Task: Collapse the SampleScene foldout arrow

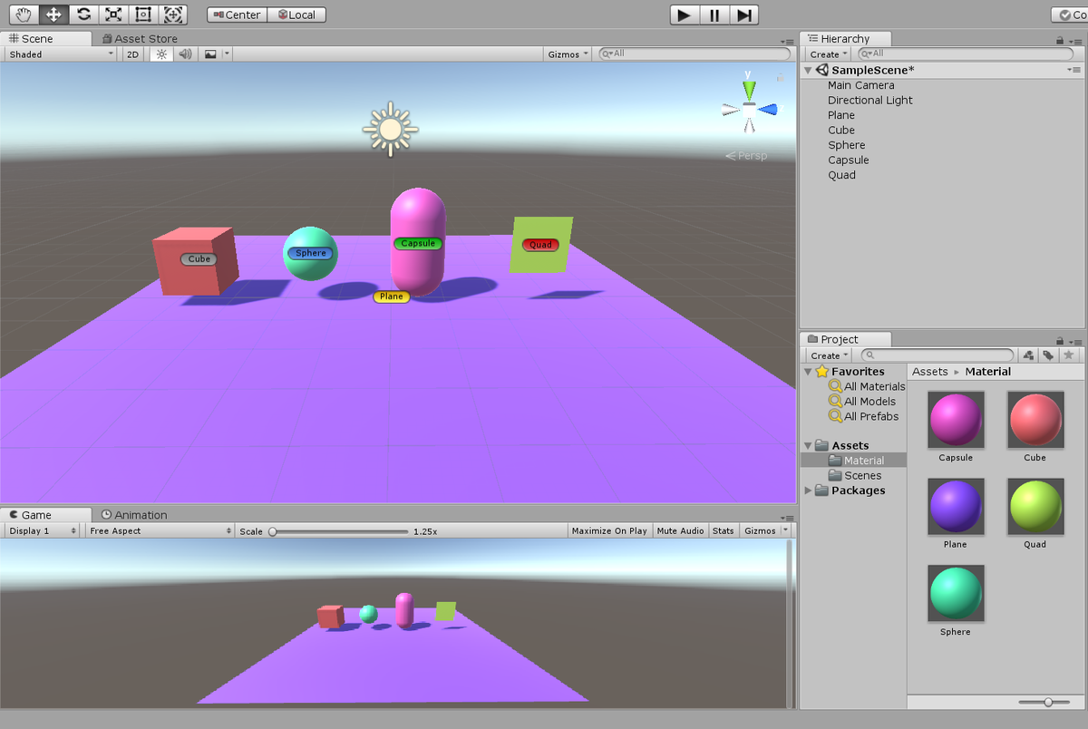Action: [x=809, y=70]
